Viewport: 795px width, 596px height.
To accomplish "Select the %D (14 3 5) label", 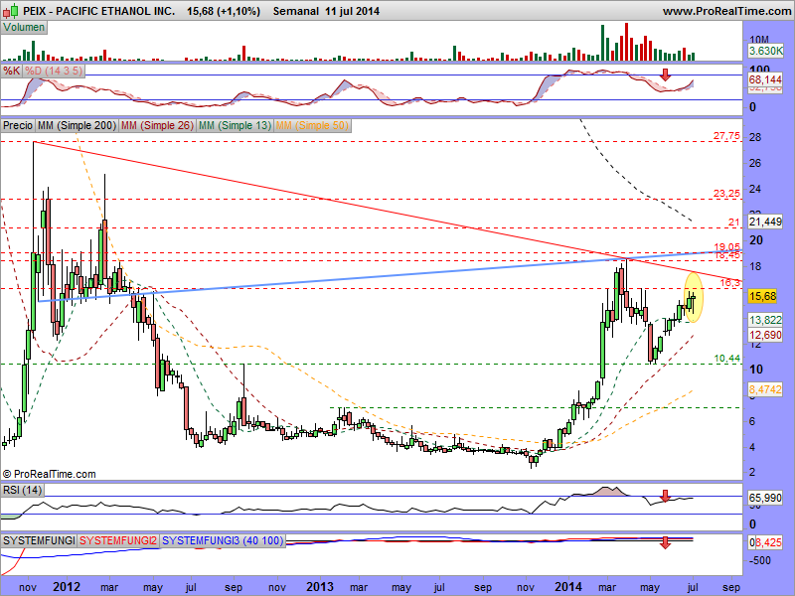I will (54, 71).
